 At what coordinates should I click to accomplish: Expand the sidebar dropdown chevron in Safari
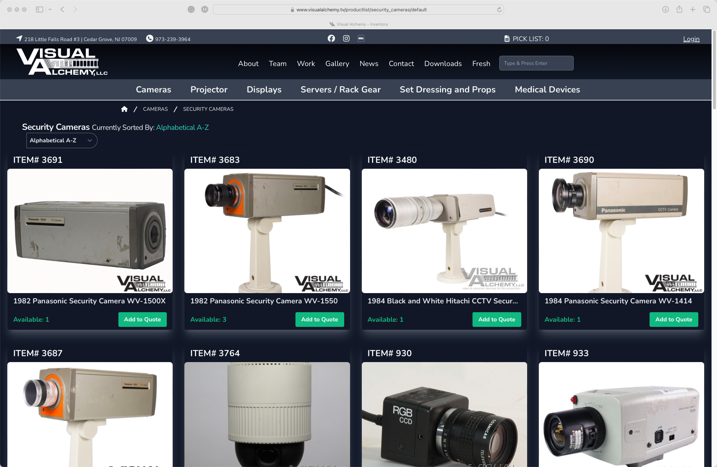click(50, 10)
